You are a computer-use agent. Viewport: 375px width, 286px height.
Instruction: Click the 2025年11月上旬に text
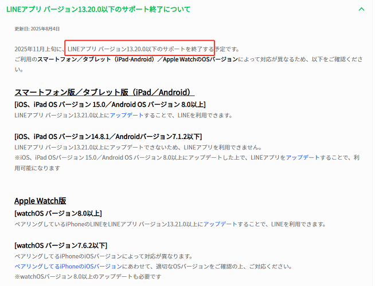tap(38, 49)
